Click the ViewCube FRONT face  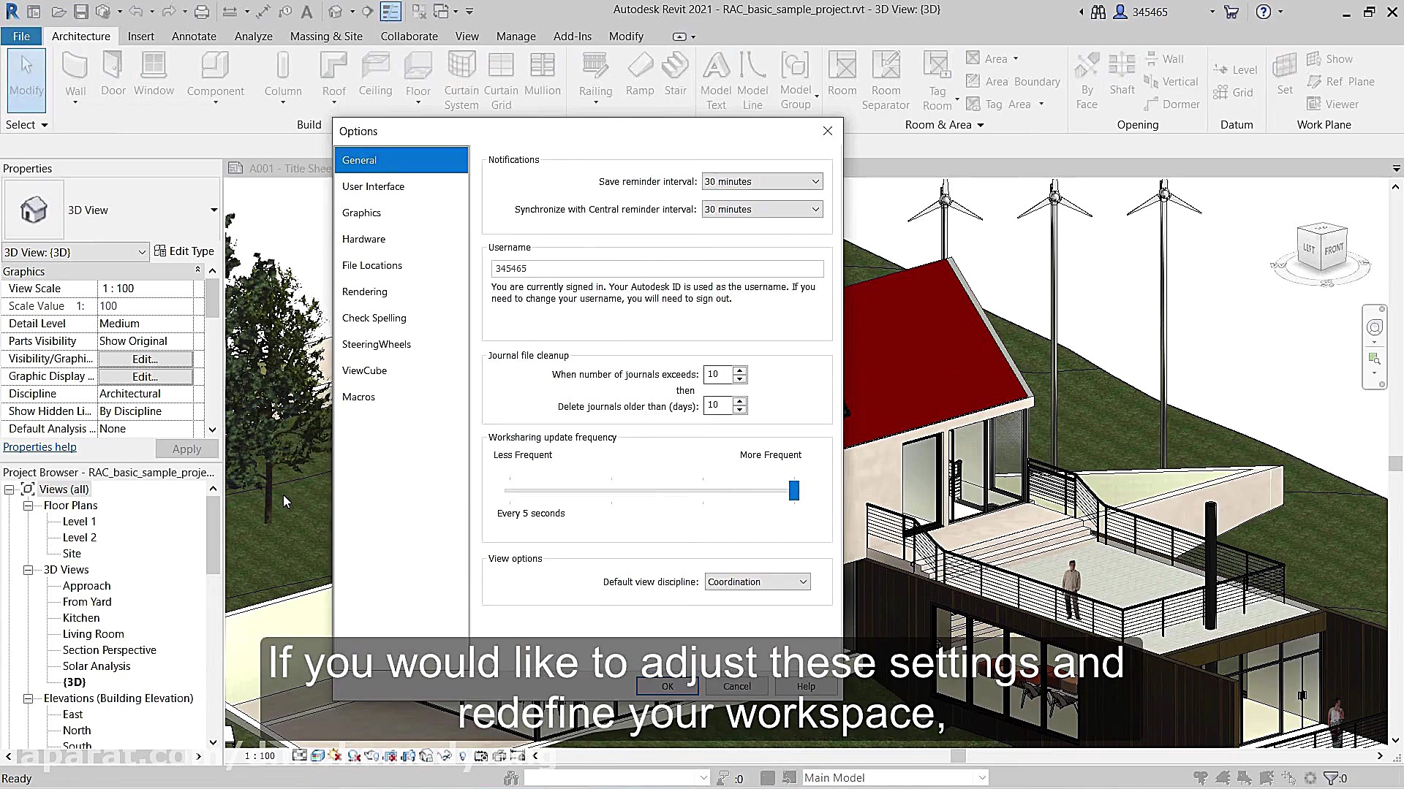1334,250
